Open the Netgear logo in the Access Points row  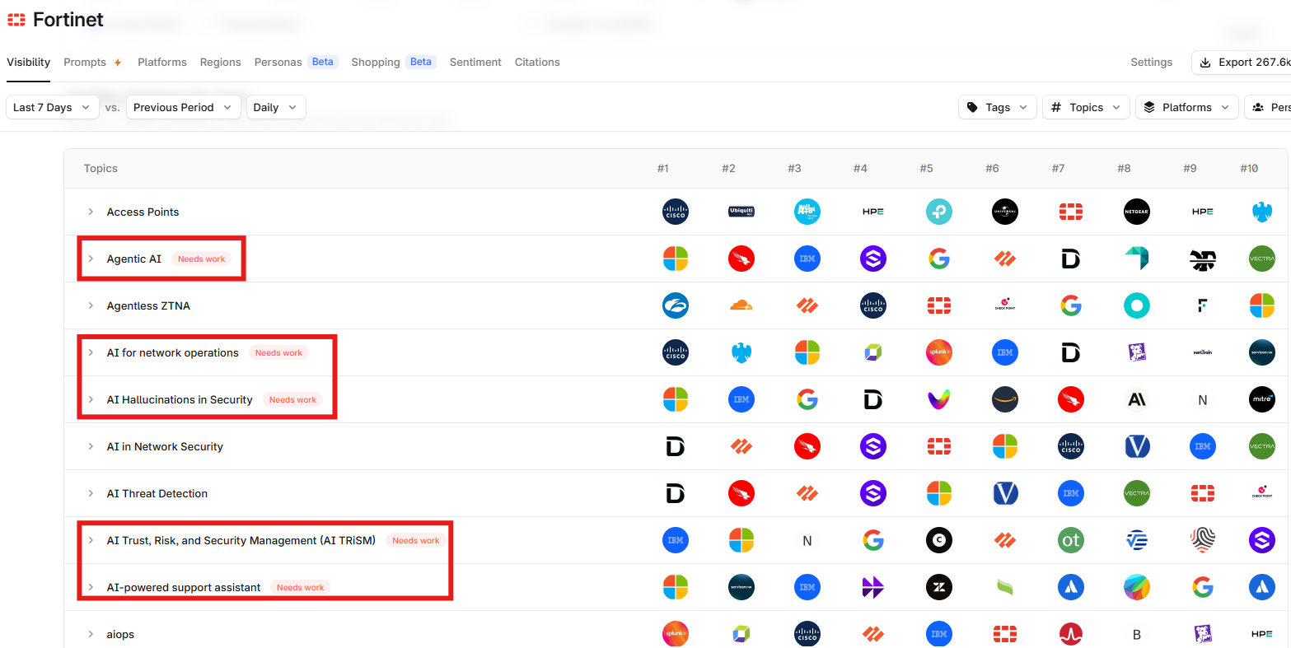pyautogui.click(x=1137, y=212)
